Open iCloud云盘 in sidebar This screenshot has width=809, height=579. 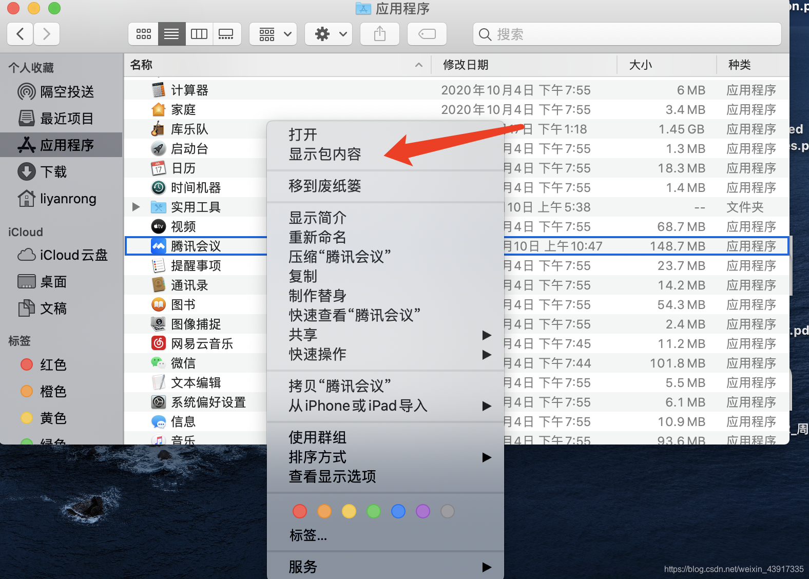tap(62, 255)
